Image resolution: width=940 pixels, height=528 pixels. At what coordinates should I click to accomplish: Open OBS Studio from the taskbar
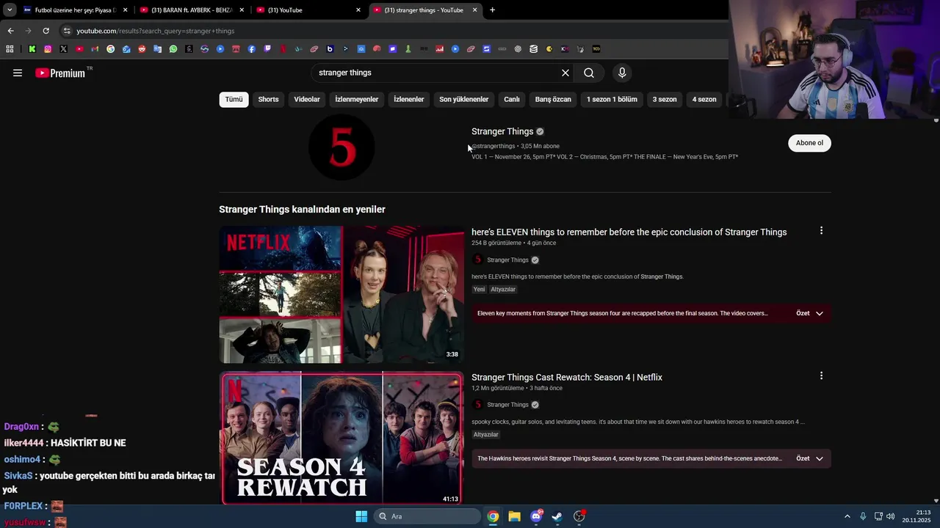point(579,516)
